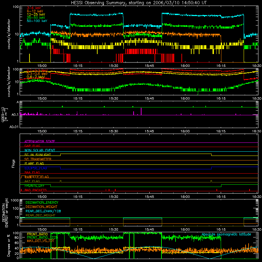Click the GOES-12 axis title
The width and height of the screenshot is (262, 262).
pos(4,115)
